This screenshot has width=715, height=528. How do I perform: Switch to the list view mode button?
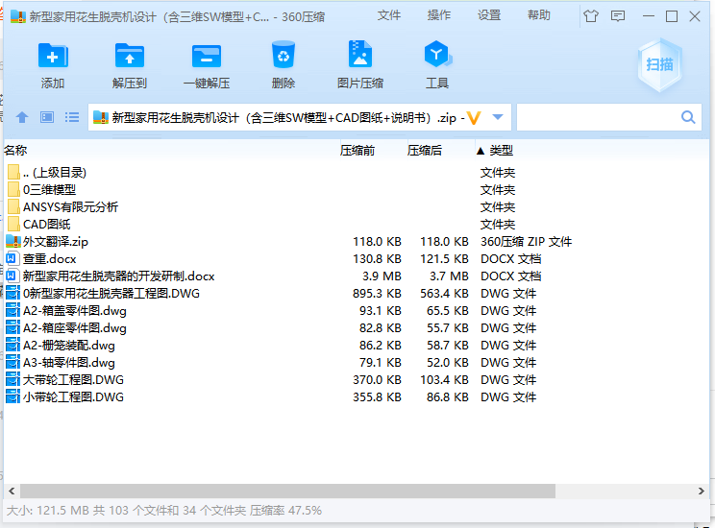click(x=72, y=117)
